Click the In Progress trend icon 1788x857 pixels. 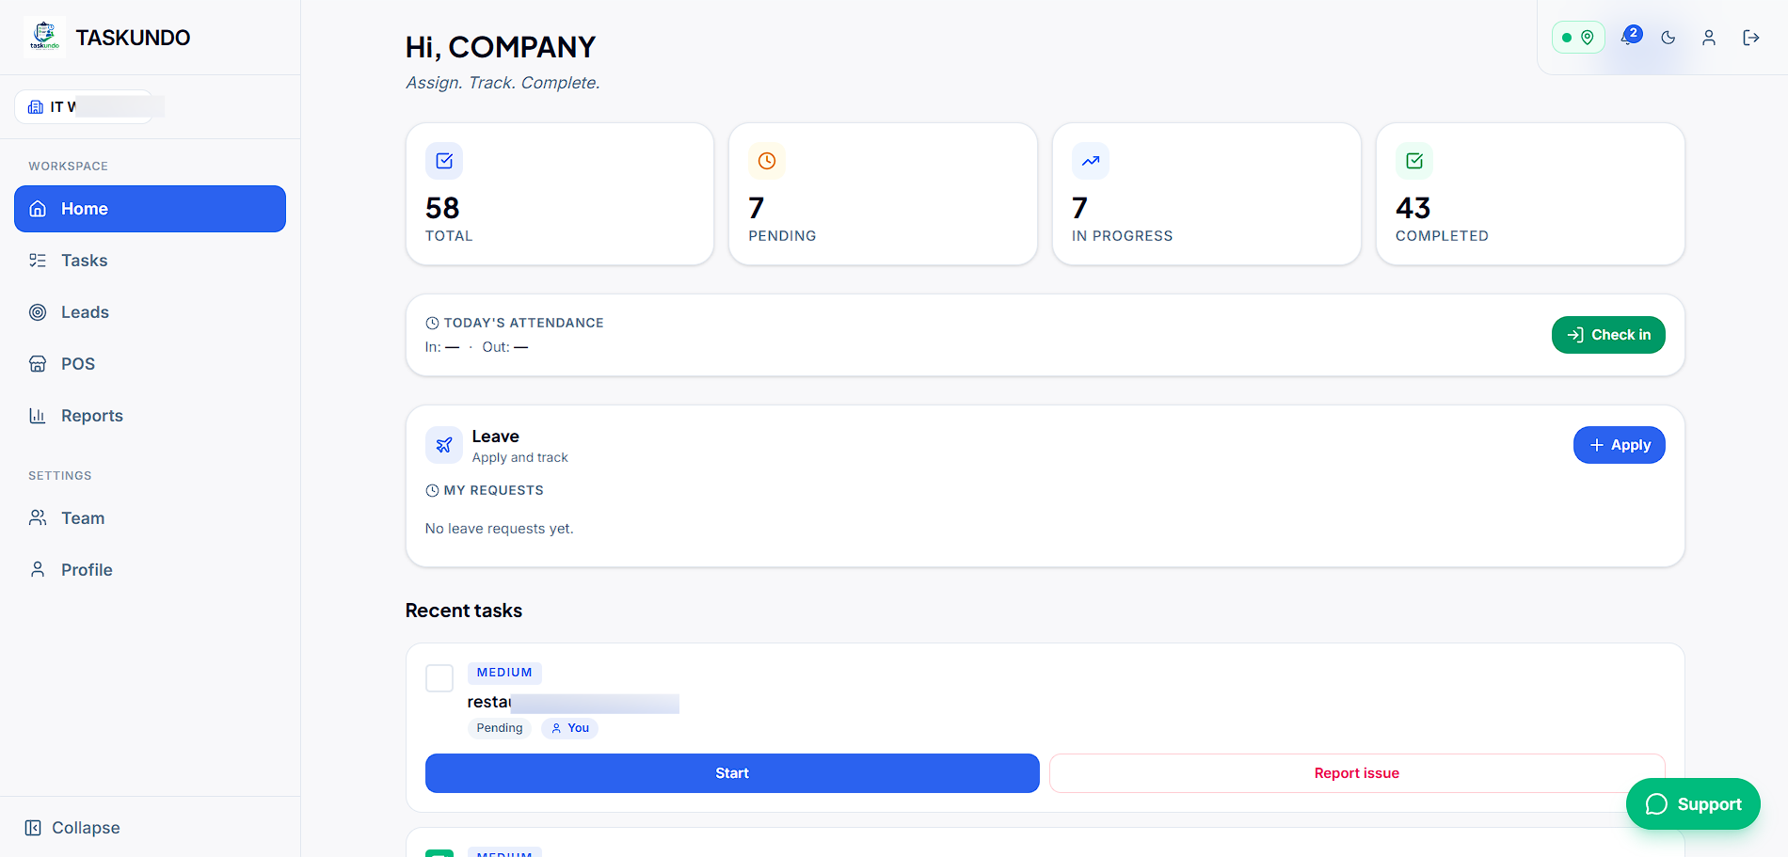[x=1091, y=161]
